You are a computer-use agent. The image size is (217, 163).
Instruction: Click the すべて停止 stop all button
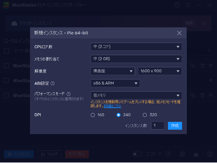77,154
